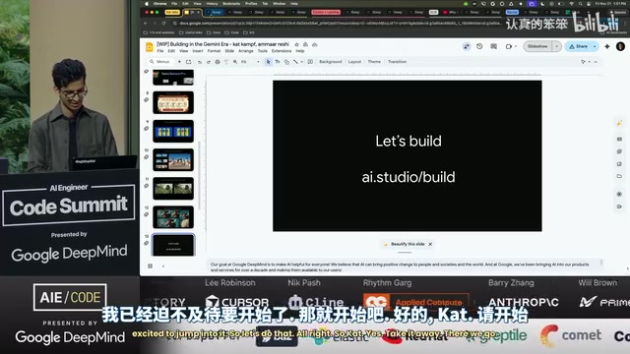Click the undo arrow in Slides toolbar
This screenshot has width=630, height=354.
[200, 62]
